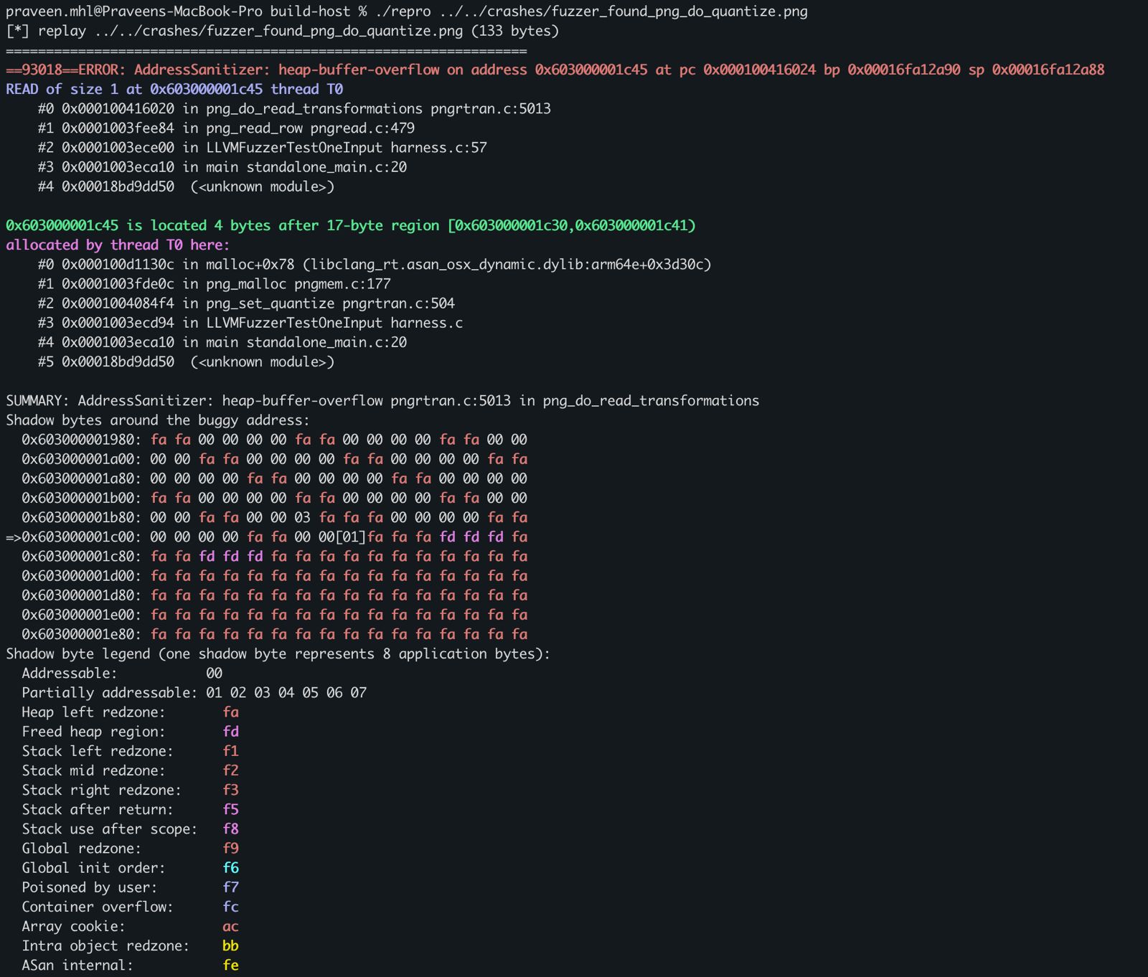Click shadow row 0x603000001a00
Image resolution: width=1148 pixels, height=977 pixels.
tap(274, 458)
